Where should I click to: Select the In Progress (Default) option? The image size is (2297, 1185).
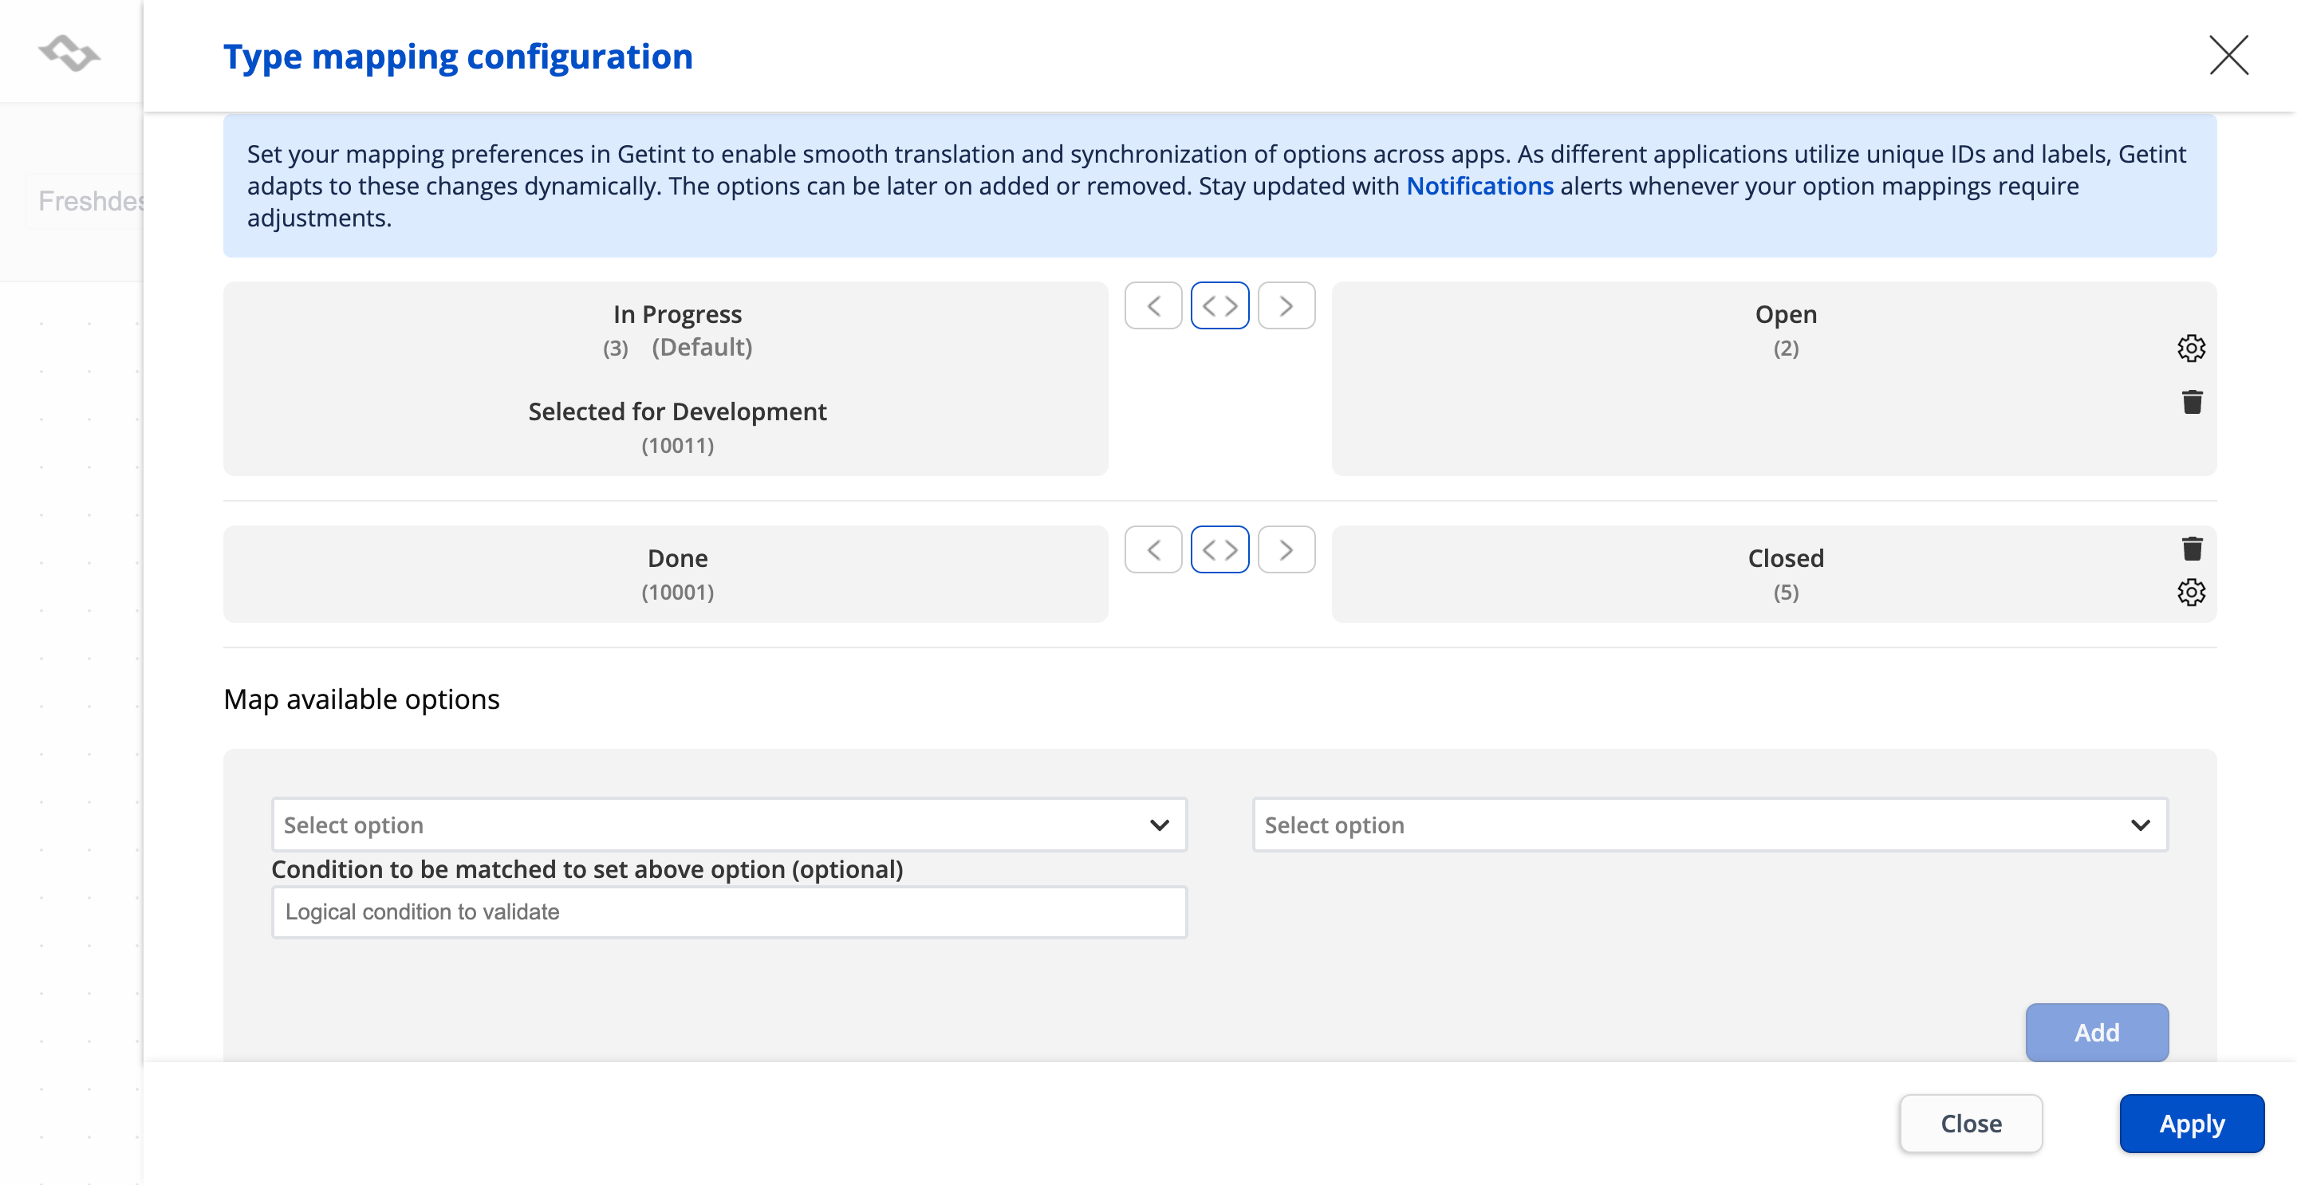(x=677, y=330)
